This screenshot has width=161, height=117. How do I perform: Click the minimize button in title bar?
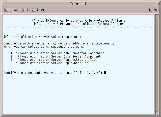[x=153, y=4]
